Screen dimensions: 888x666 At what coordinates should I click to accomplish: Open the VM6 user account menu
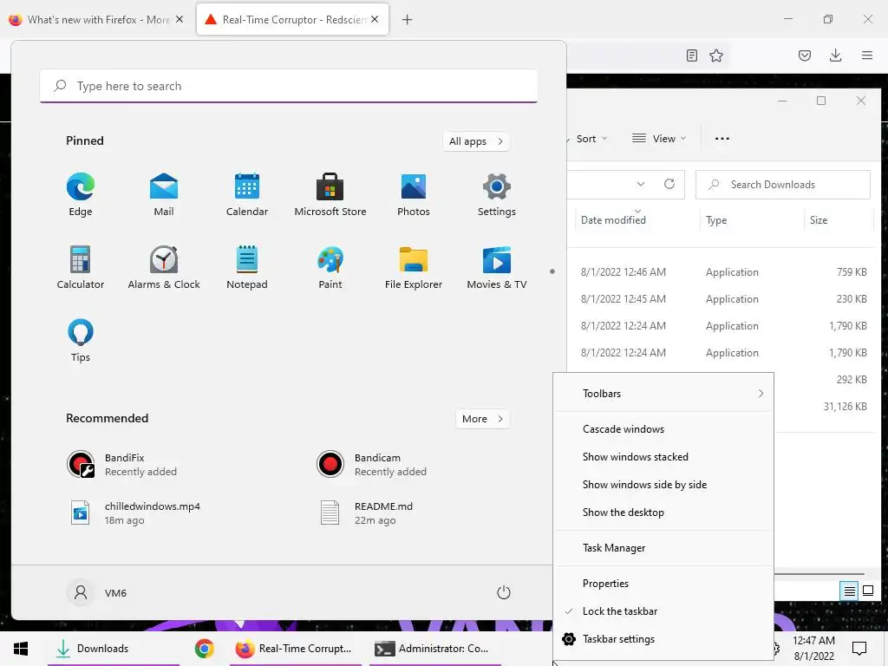click(97, 593)
